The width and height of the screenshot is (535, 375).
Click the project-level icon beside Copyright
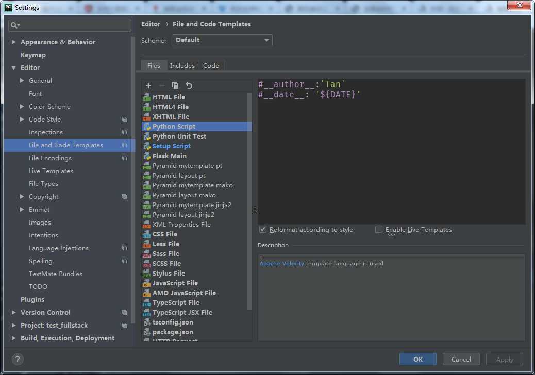(125, 197)
